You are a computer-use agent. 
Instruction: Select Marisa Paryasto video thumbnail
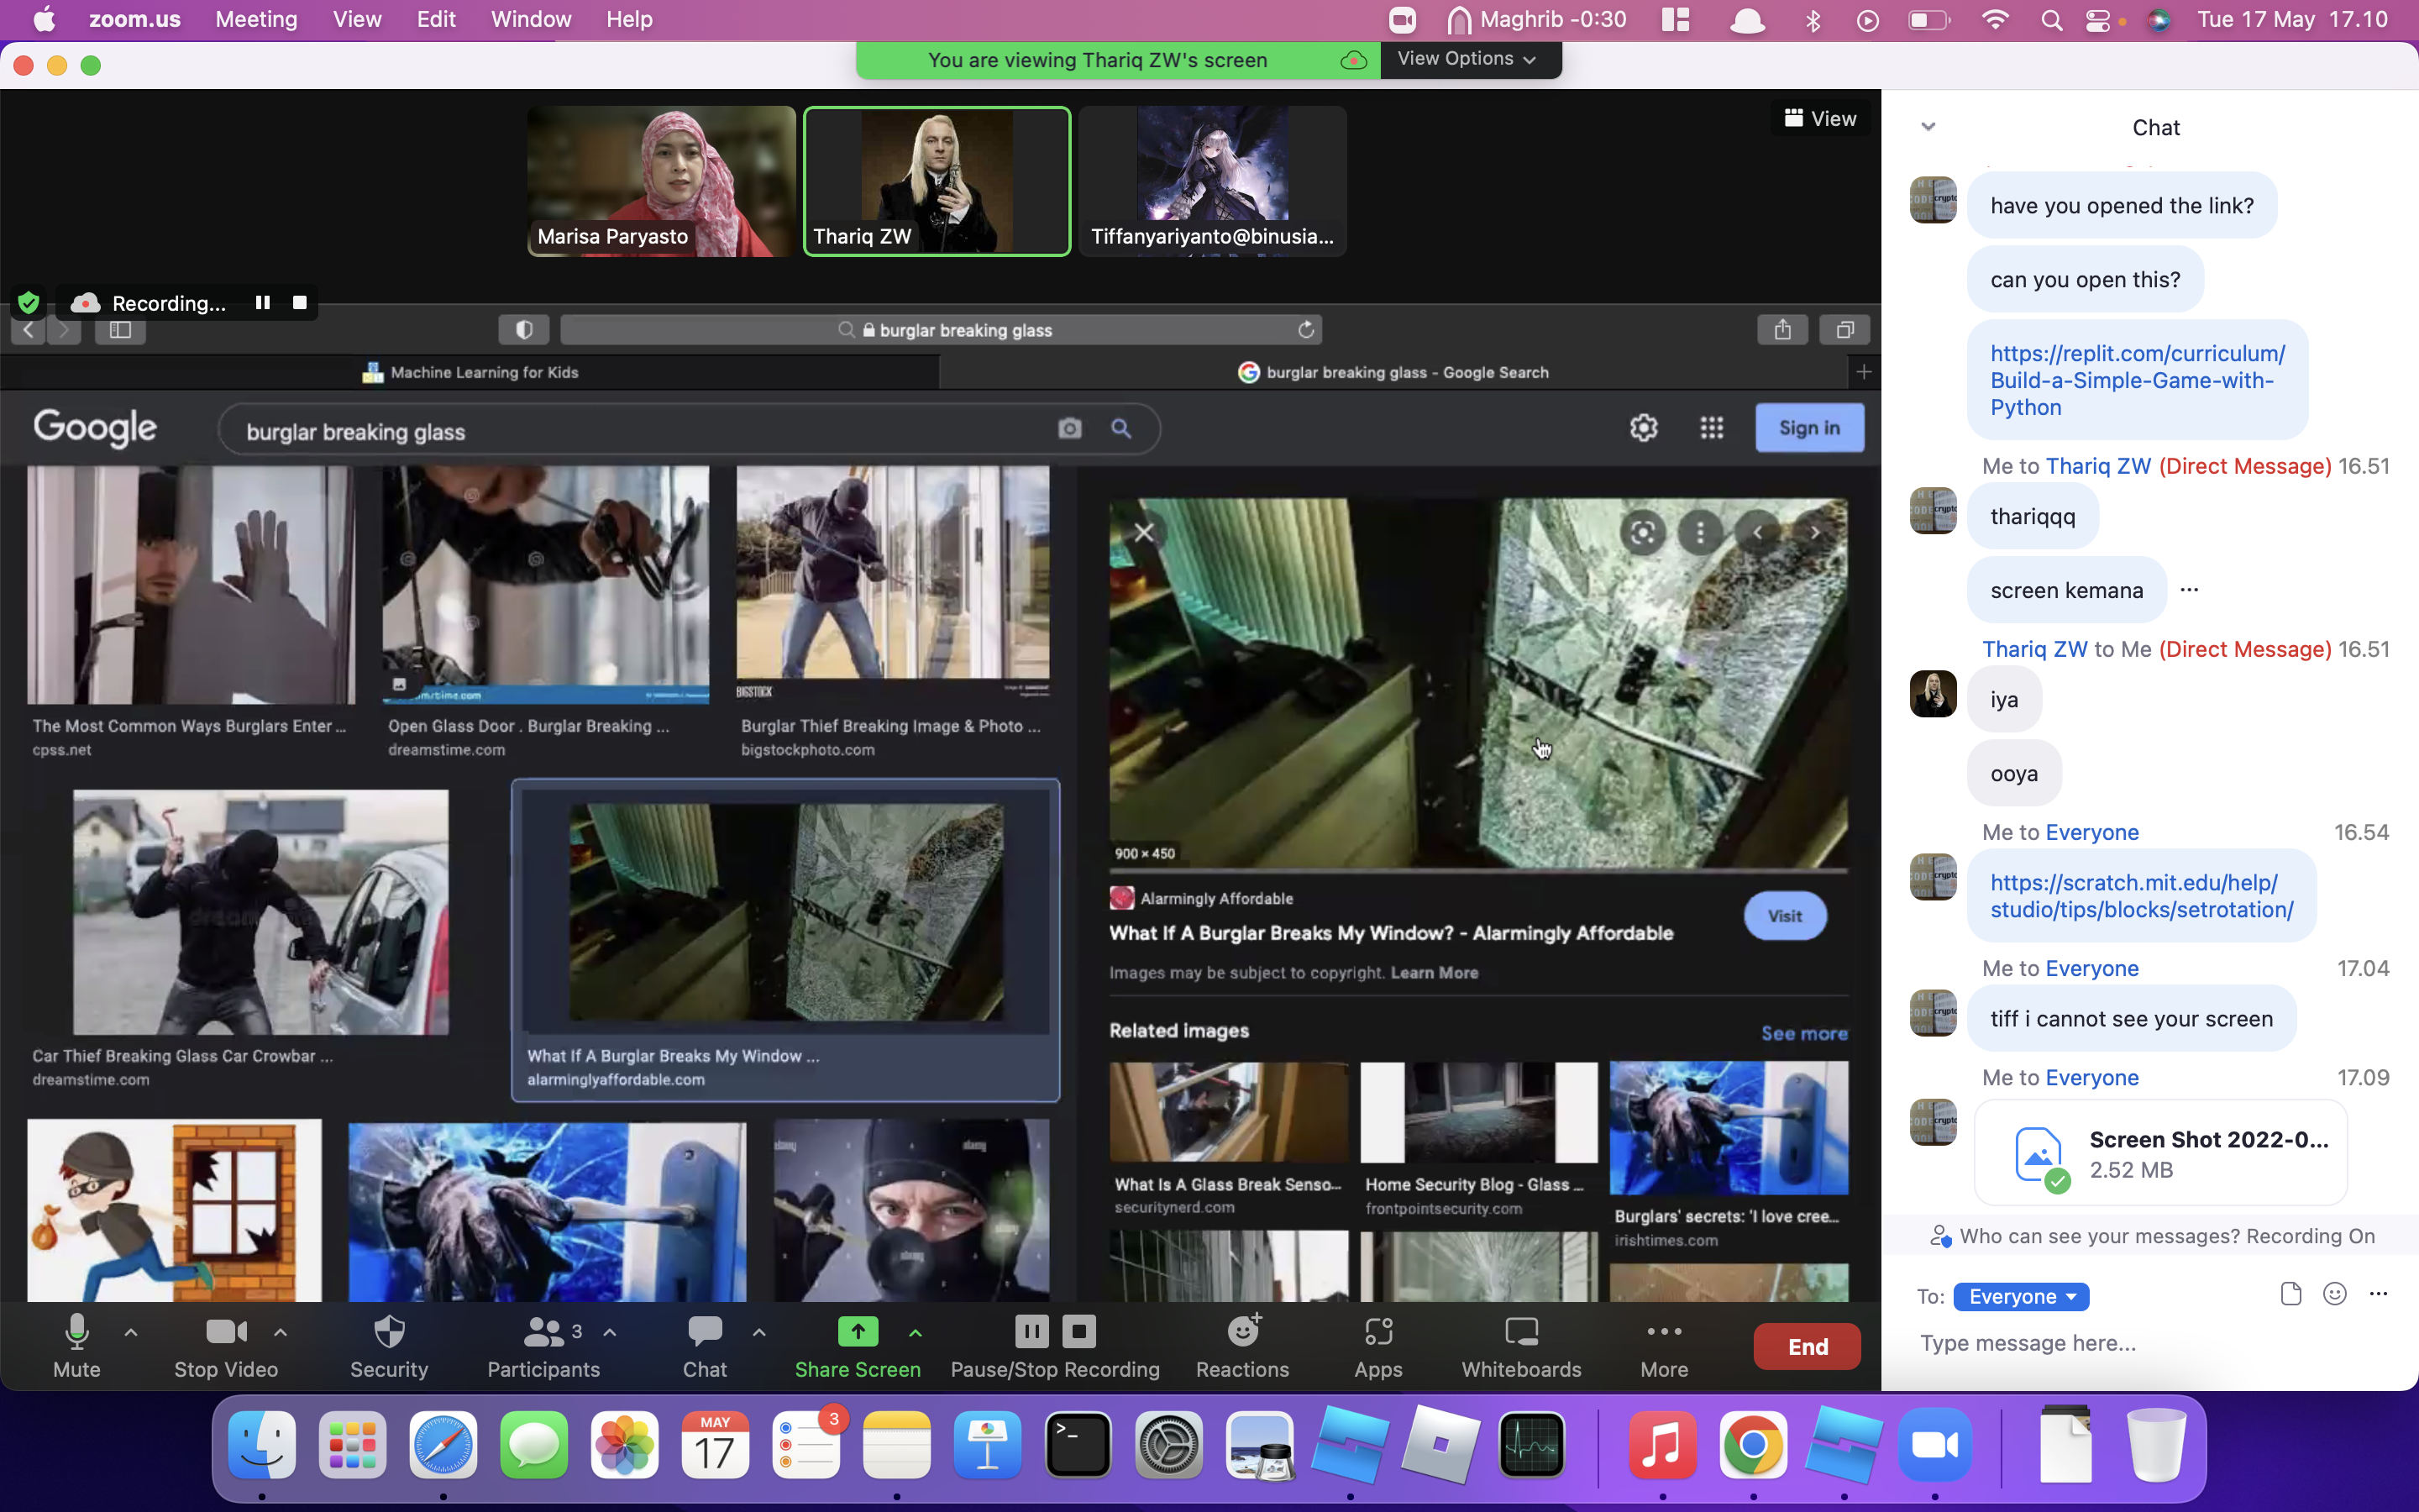point(662,181)
